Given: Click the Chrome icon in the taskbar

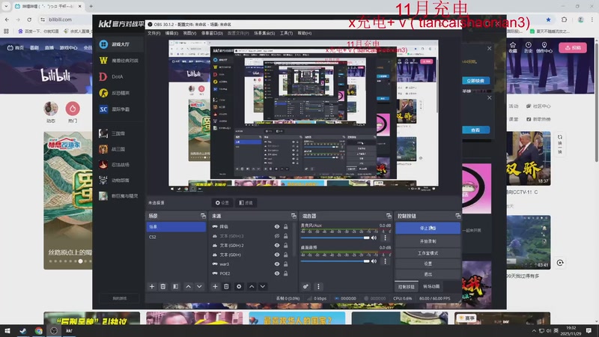Looking at the screenshot, I should (x=39, y=331).
